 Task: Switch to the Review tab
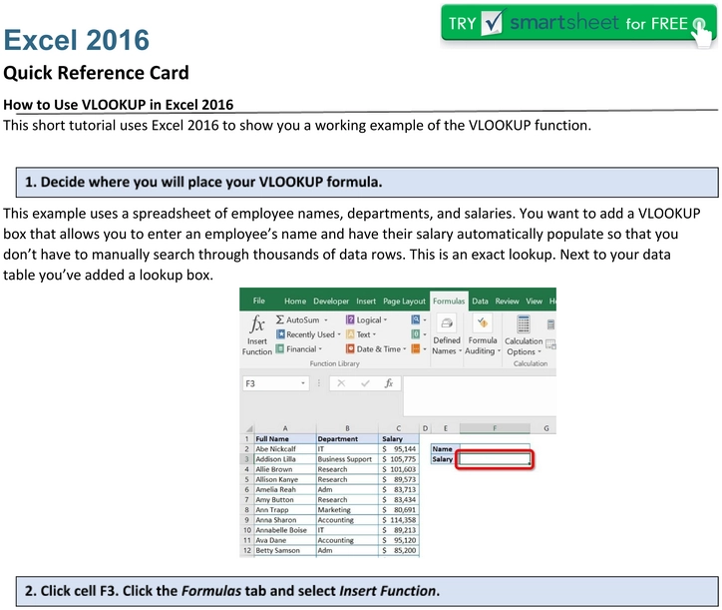pos(507,302)
